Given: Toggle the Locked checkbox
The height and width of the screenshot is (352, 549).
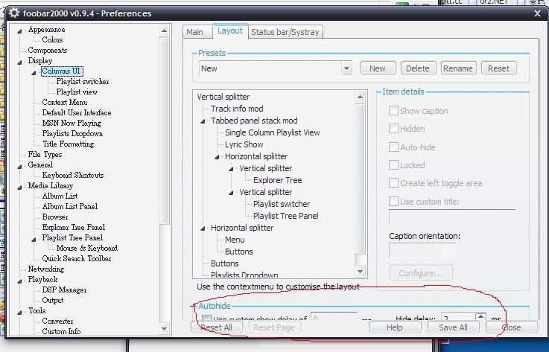Looking at the screenshot, I should pos(393,165).
